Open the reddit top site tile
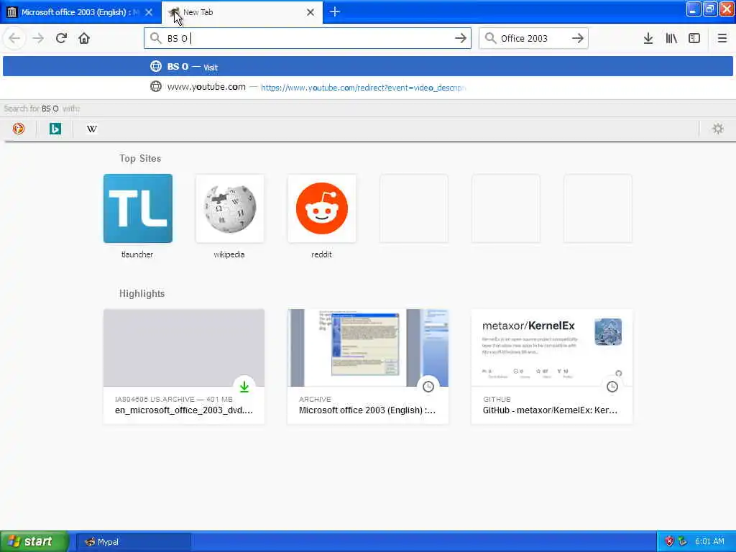The width and height of the screenshot is (736, 552). (x=321, y=208)
